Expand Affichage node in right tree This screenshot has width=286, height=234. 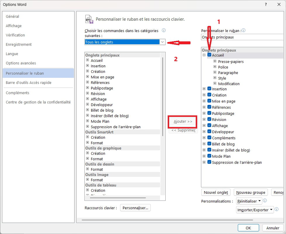click(x=204, y=125)
